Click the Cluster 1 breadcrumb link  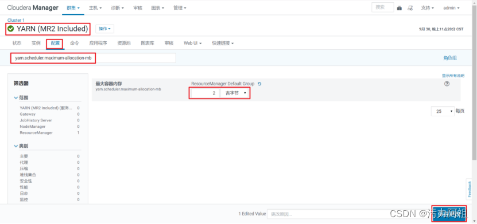pyautogui.click(x=16, y=20)
